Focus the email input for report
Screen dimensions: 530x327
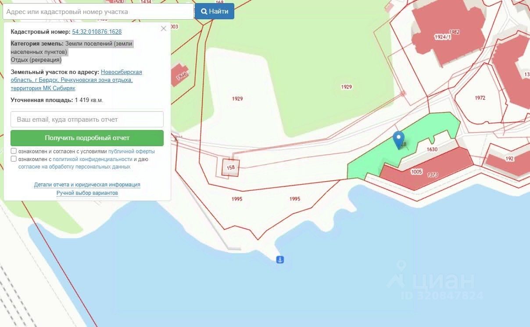coord(87,120)
